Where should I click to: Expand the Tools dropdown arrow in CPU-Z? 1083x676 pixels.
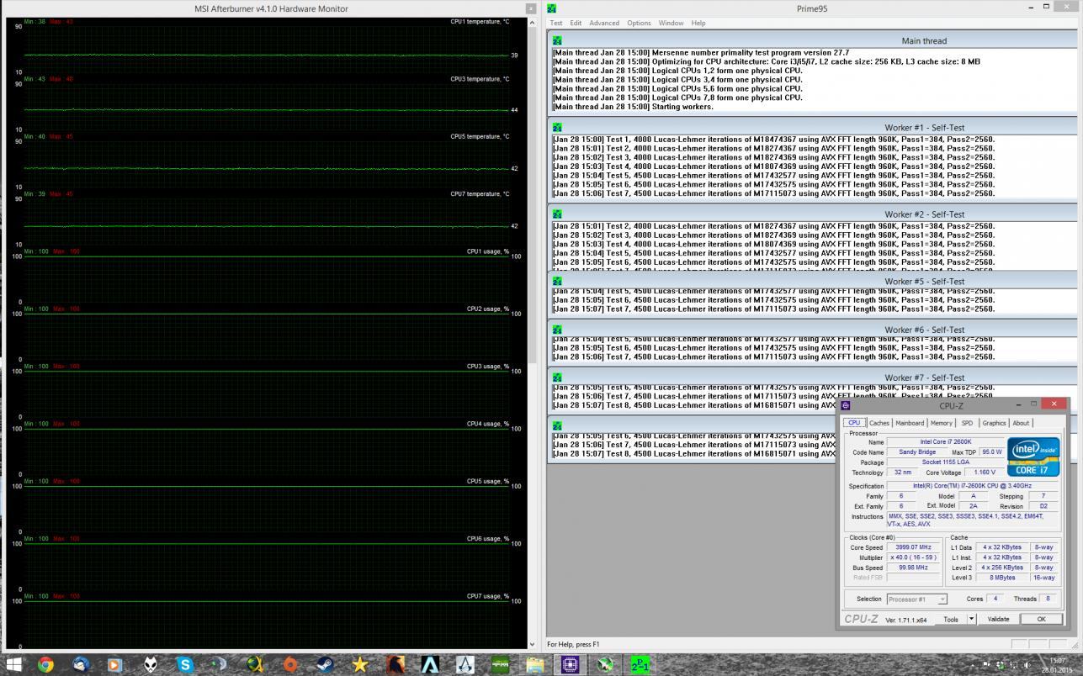pyautogui.click(x=971, y=619)
